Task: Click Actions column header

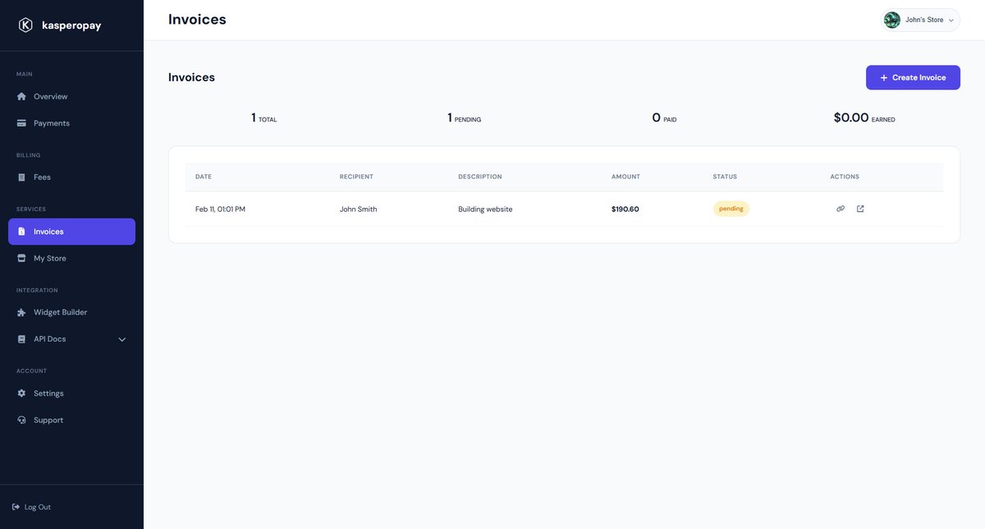Action: click(x=845, y=177)
